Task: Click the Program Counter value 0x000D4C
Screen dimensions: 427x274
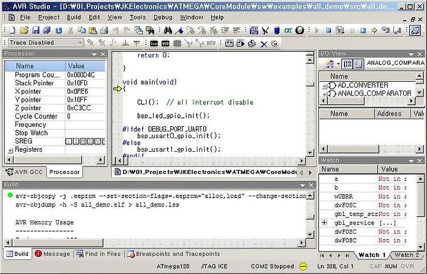Action: 81,75
